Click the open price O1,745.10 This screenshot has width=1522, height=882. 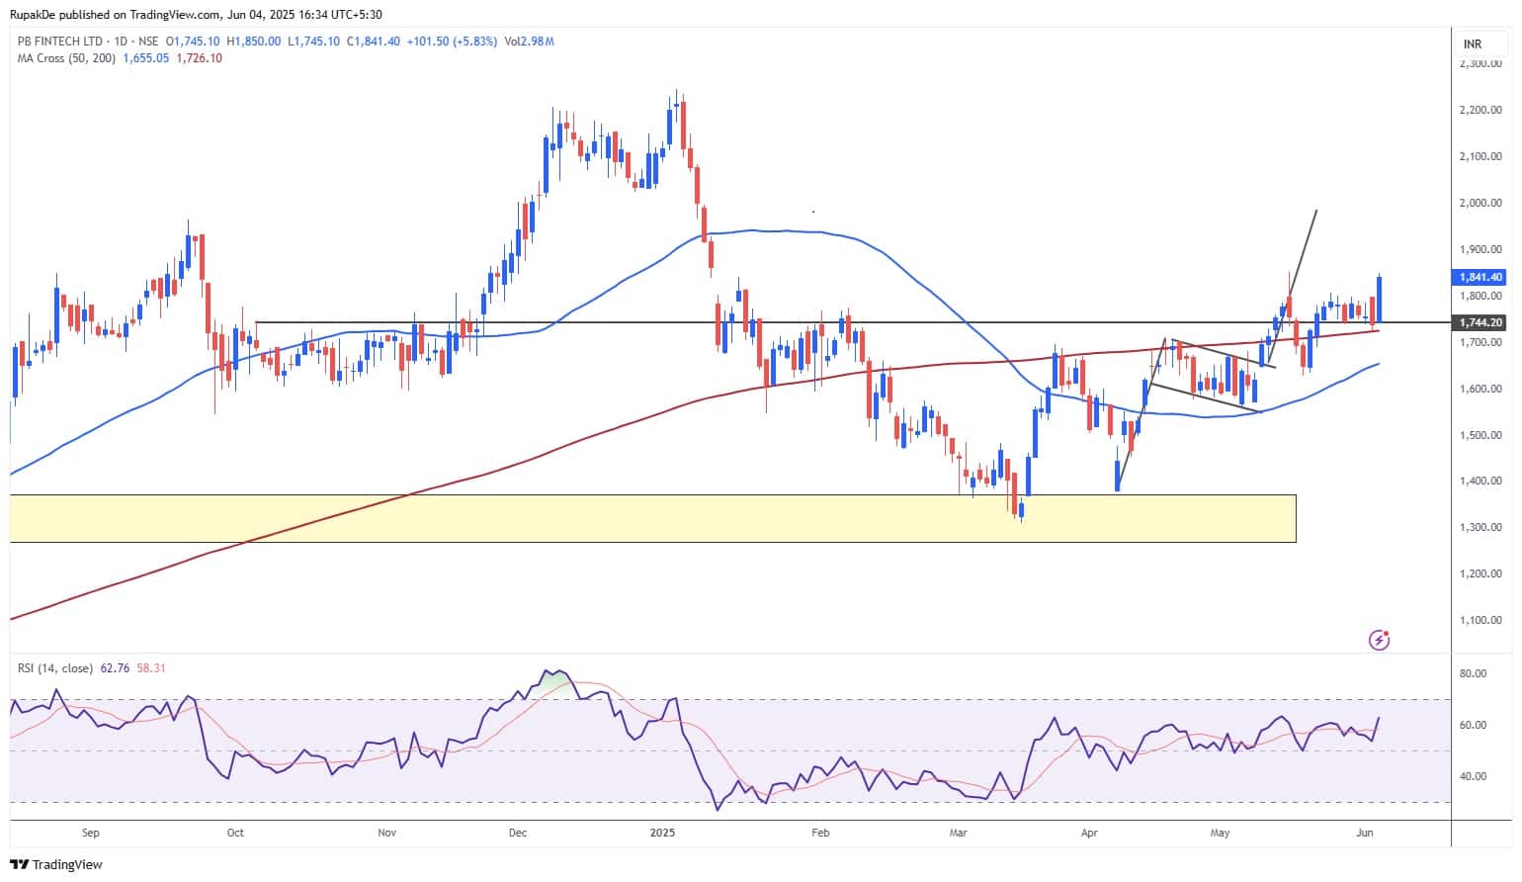pos(193,42)
